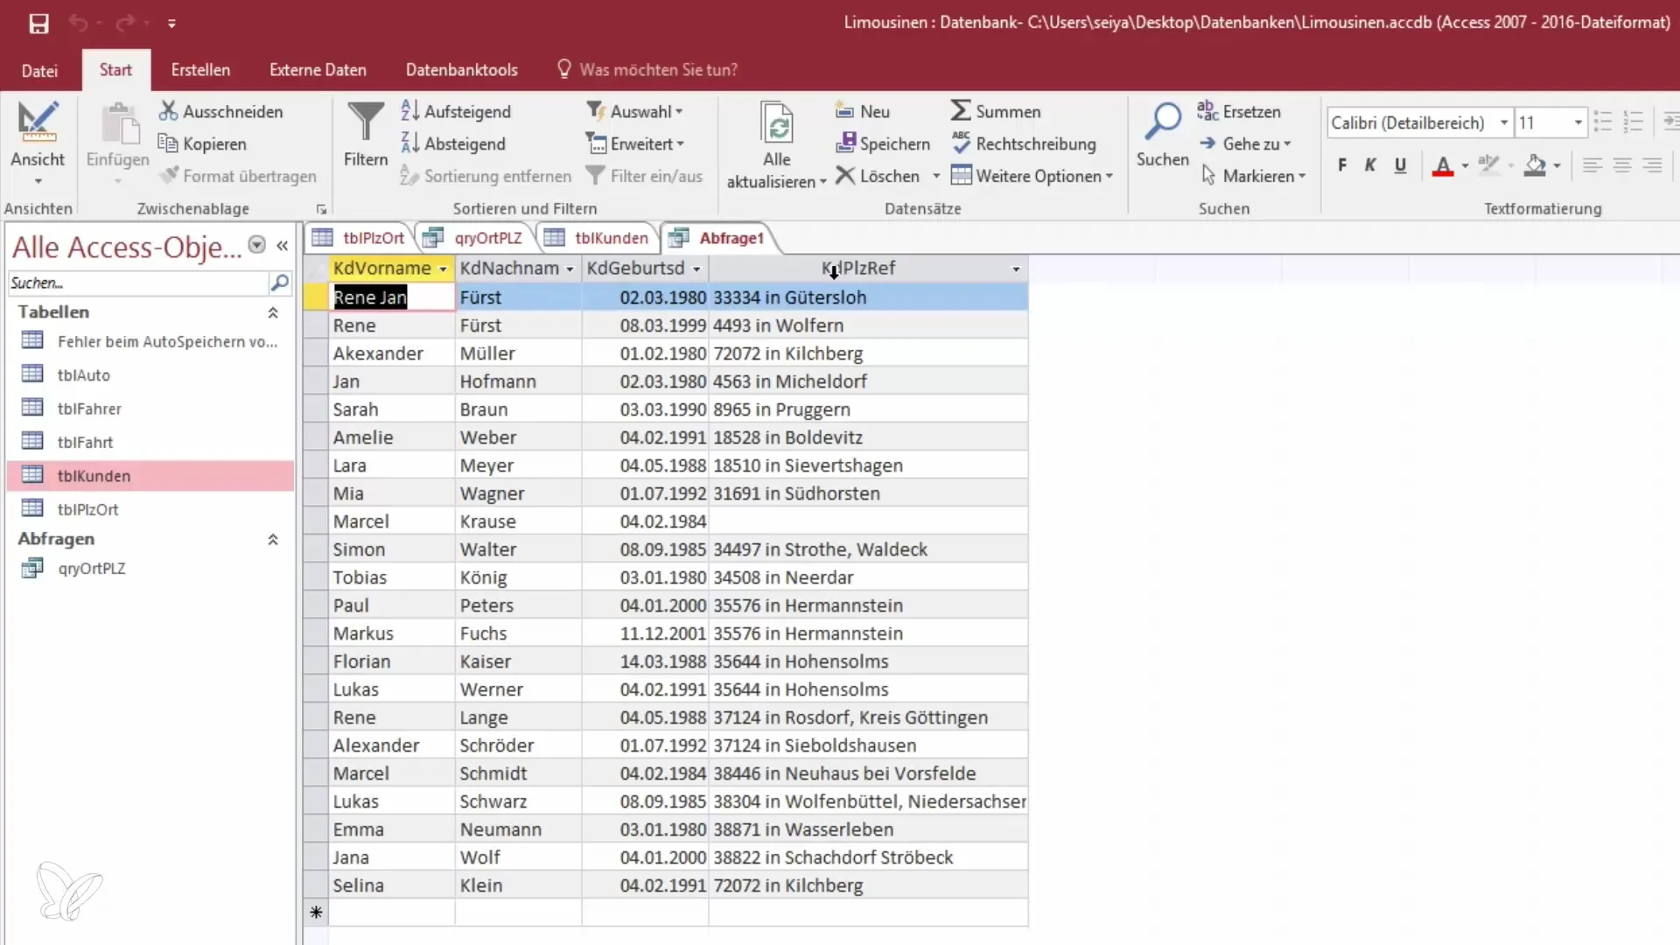
Task: Delete record with Löschen
Action: pyautogui.click(x=878, y=176)
